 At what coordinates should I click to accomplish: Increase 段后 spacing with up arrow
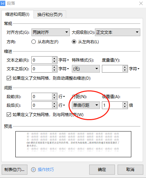(54, 103)
